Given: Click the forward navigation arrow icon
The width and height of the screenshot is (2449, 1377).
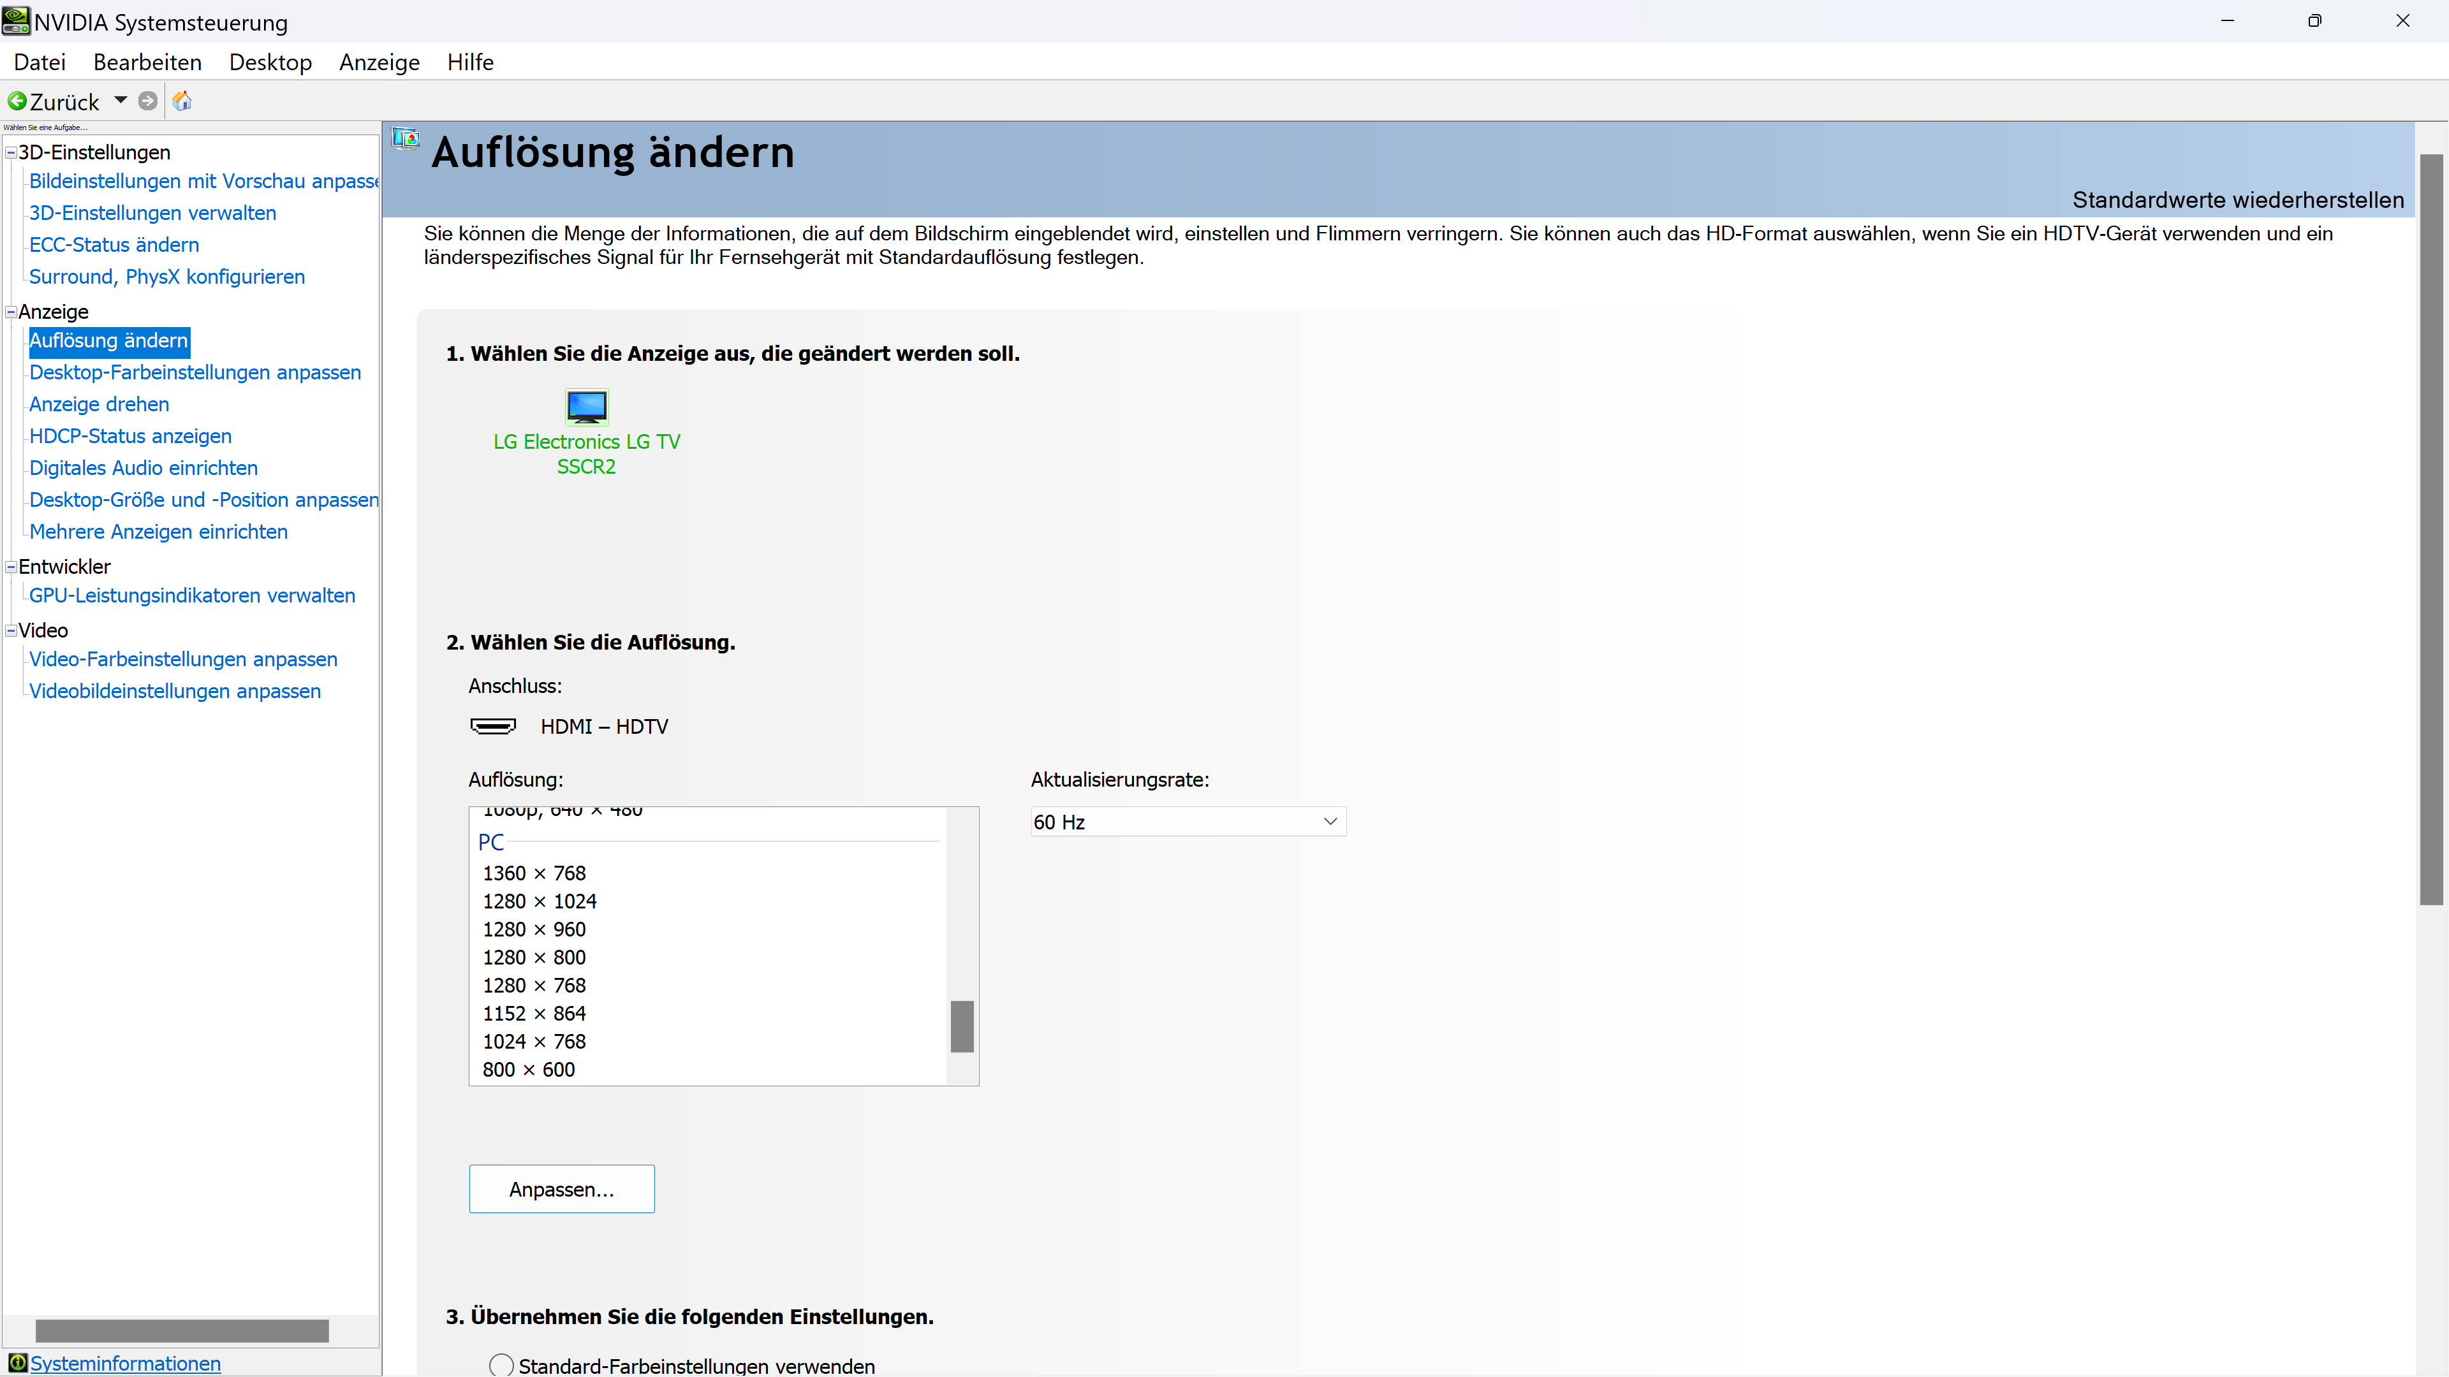Looking at the screenshot, I should (147, 101).
